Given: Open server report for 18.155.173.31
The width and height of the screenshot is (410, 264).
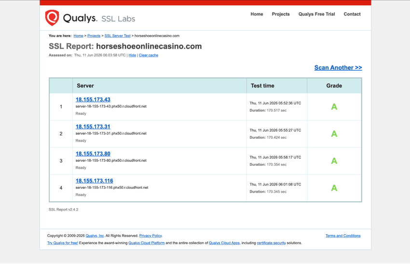Looking at the screenshot, I should click(93, 127).
